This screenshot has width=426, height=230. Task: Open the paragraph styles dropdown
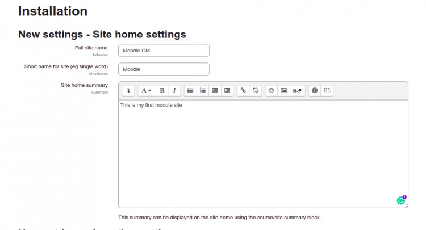146,90
